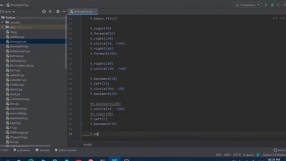This screenshot has height=161, width=286.
Task: Run the Conversions configuration with the green play button
Action: pos(266,5)
